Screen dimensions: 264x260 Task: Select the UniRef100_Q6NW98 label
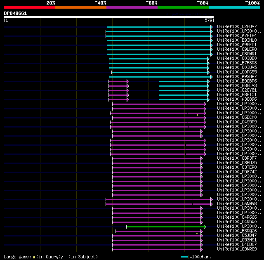pos(237,204)
